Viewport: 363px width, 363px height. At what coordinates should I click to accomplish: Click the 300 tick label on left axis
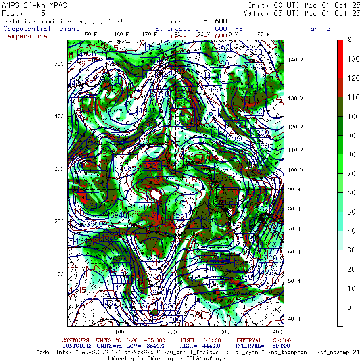[59, 169]
